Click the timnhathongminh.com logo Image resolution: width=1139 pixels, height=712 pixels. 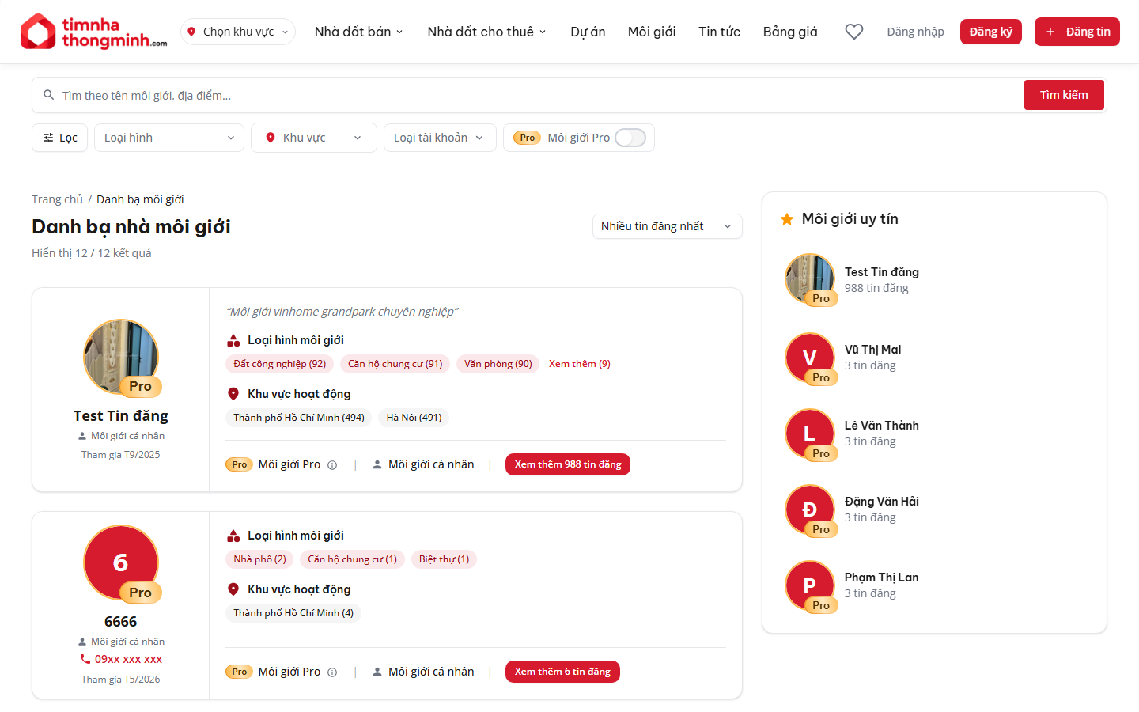point(93,32)
